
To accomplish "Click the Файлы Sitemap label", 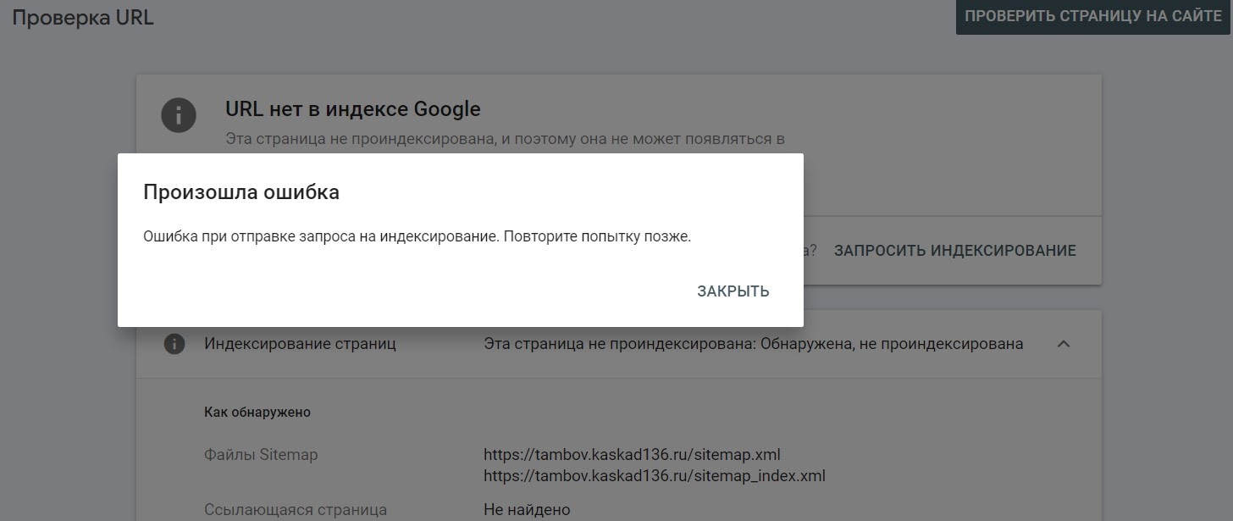I will pyautogui.click(x=261, y=455).
